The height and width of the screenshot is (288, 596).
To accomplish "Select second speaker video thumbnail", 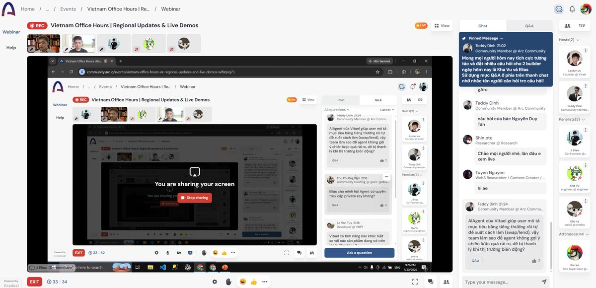I will [x=78, y=43].
